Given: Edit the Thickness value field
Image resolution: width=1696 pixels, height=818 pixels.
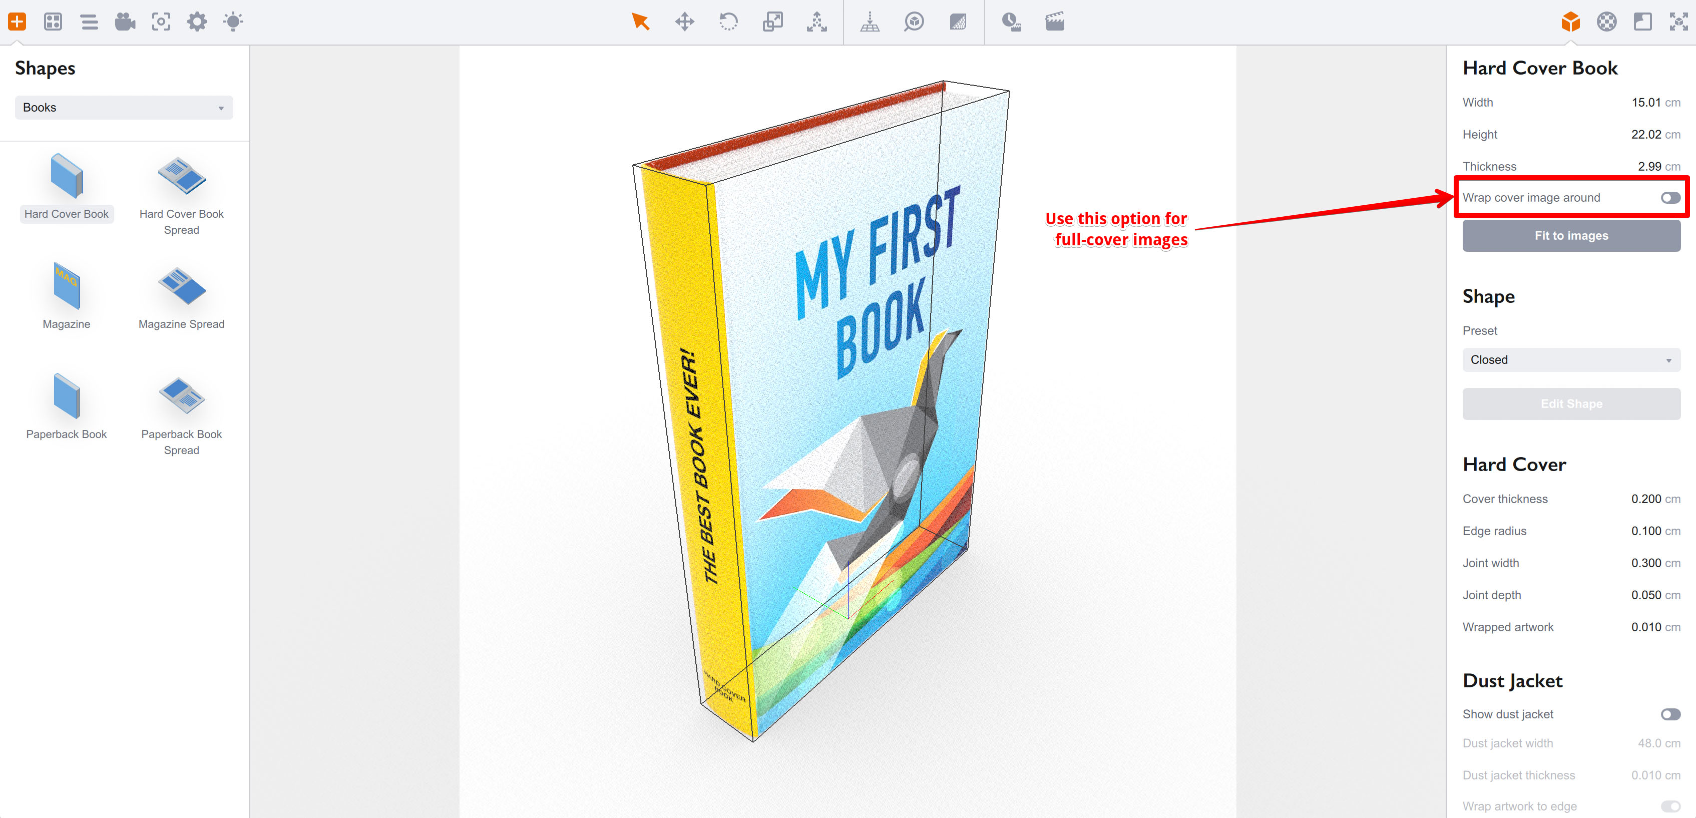Looking at the screenshot, I should click(1648, 166).
